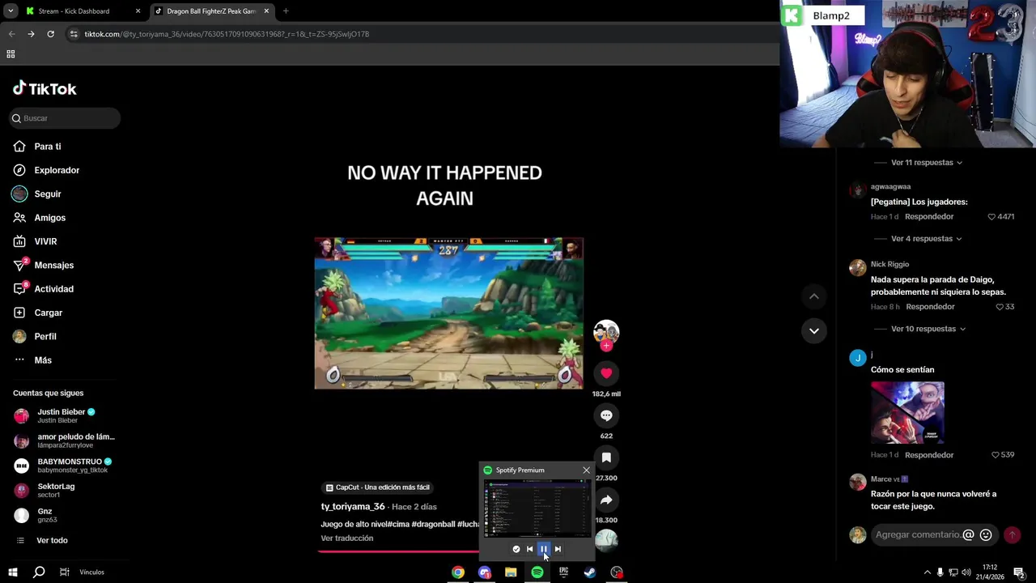
Task: Open the Windows notification center icon
Action: tap(1019, 572)
